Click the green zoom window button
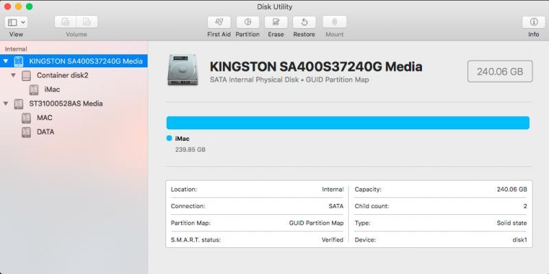This screenshot has width=549, height=274. (x=30, y=7)
